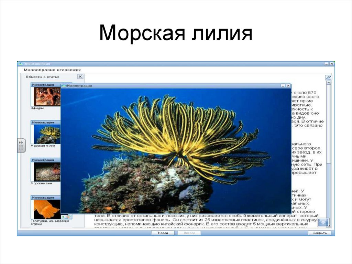Click the minimize icon of the Иллюстрация window
Screen dimensions: 352x264
(x=283, y=85)
